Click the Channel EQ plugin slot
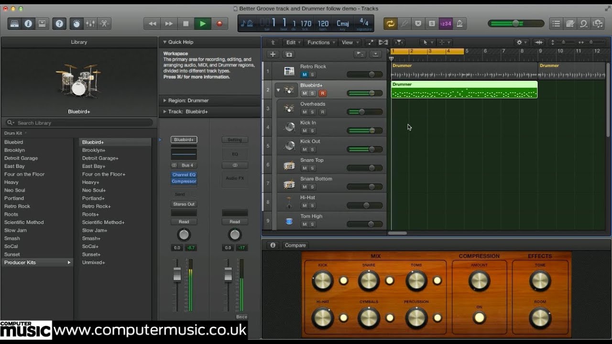612x344 pixels. (184, 175)
